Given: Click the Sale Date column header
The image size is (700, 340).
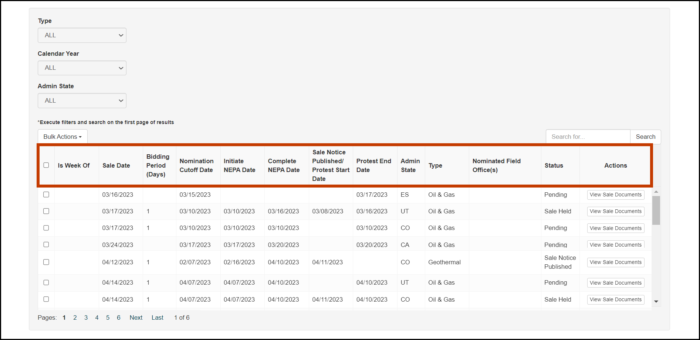Looking at the screenshot, I should [x=116, y=165].
